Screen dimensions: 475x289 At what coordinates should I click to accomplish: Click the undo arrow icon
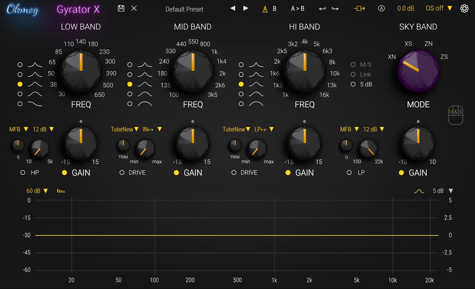click(x=322, y=9)
